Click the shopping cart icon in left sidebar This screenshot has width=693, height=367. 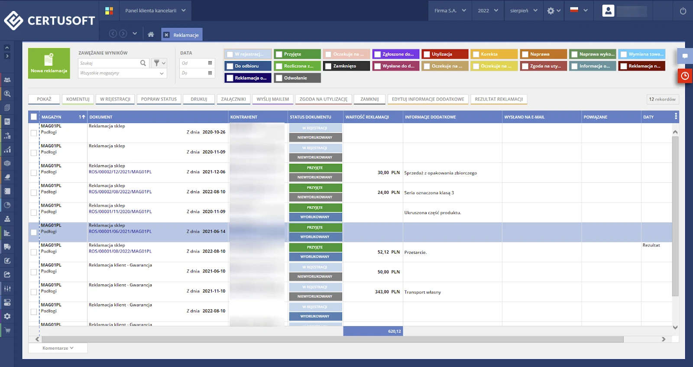[x=7, y=331]
